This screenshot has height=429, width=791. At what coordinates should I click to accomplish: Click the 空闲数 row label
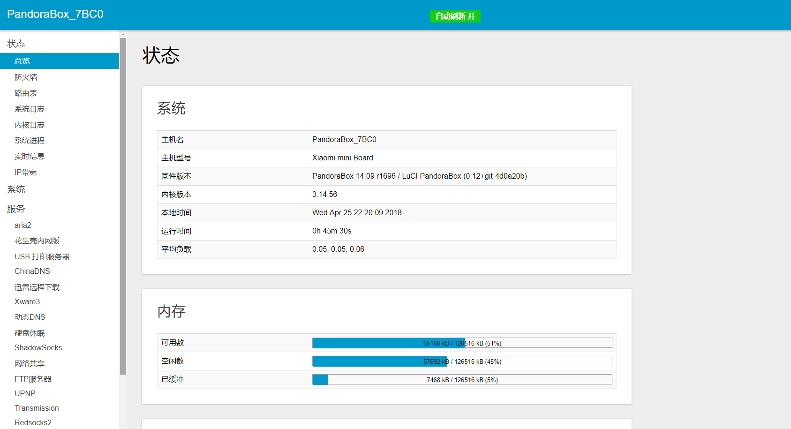click(x=173, y=361)
